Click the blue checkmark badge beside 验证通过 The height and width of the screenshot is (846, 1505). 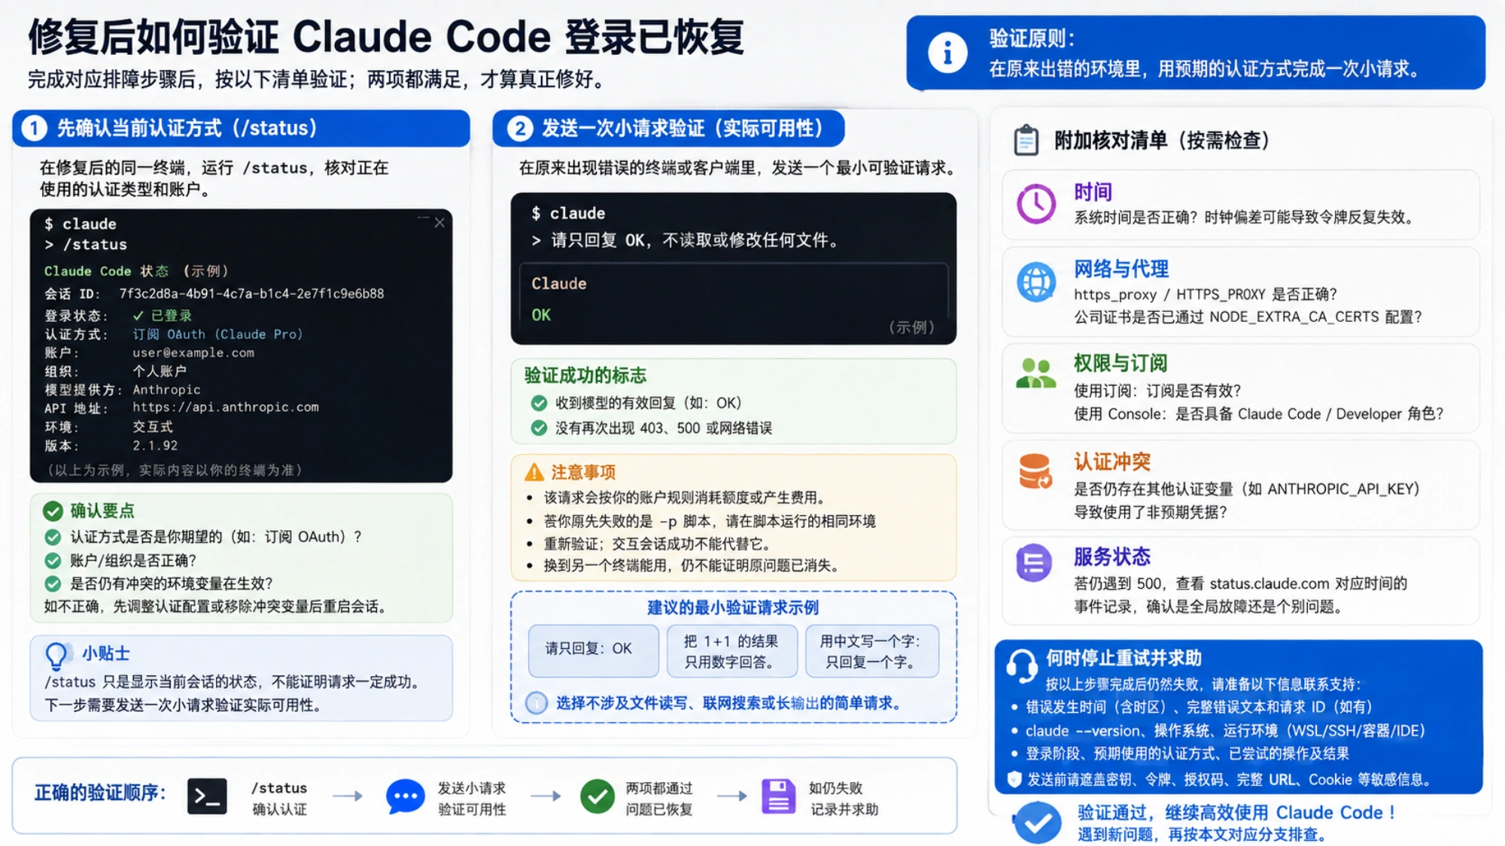1037,822
